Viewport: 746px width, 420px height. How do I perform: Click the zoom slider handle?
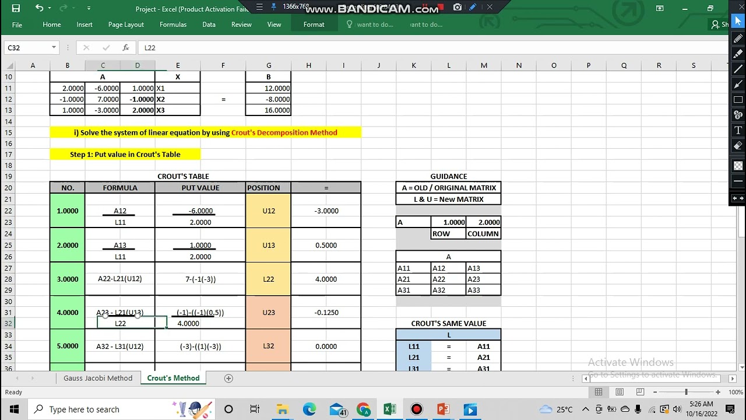[x=686, y=392]
